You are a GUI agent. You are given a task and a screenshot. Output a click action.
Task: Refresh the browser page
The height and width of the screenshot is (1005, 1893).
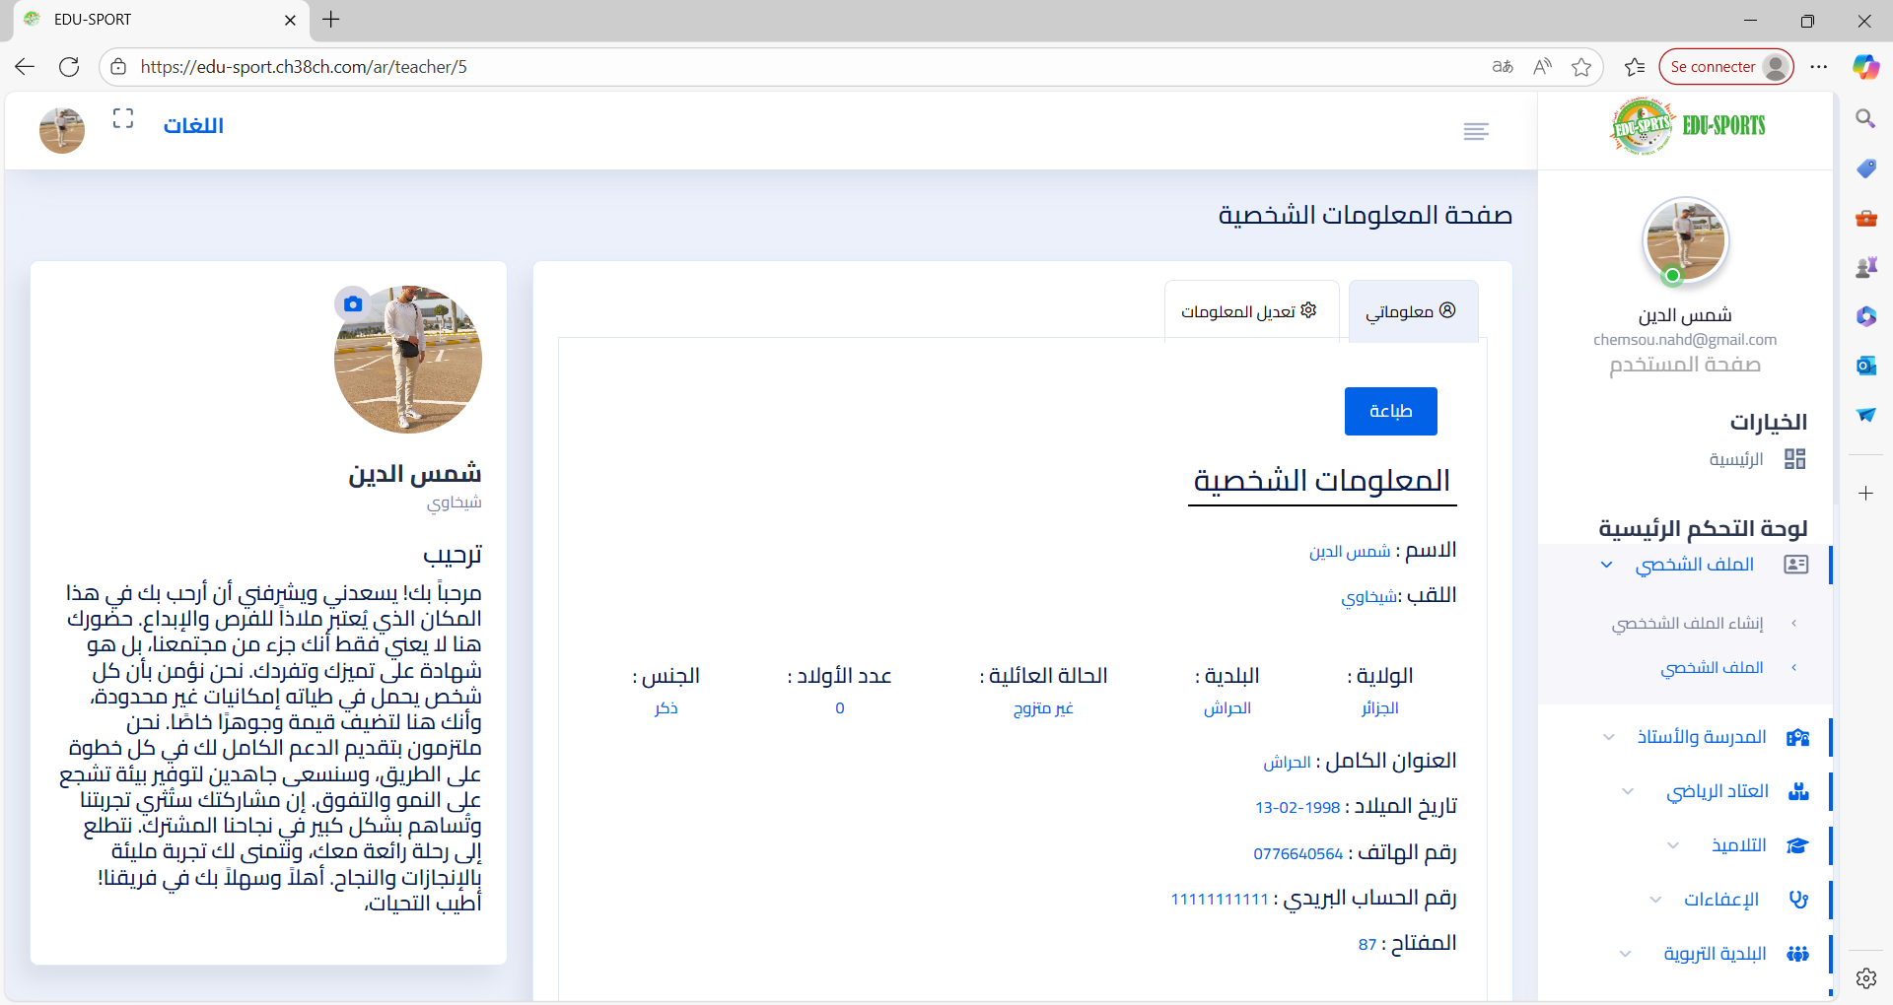coord(69,67)
